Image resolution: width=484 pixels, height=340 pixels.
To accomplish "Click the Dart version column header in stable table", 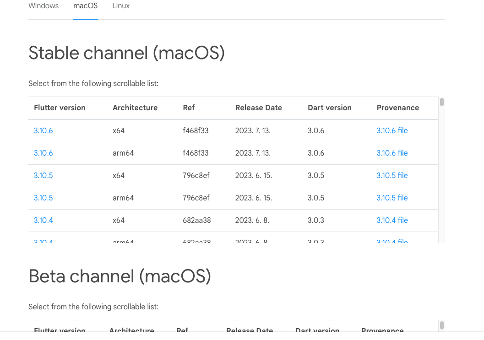I will coord(330,108).
